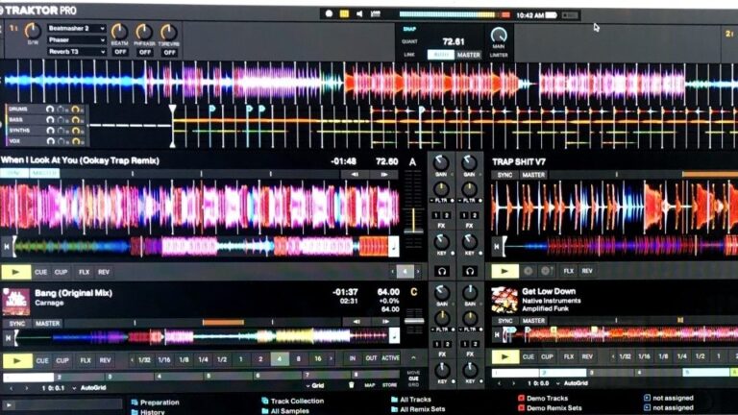738x415 pixels.
Task: Select CUE mode in advanced panel
Action: coord(413,378)
